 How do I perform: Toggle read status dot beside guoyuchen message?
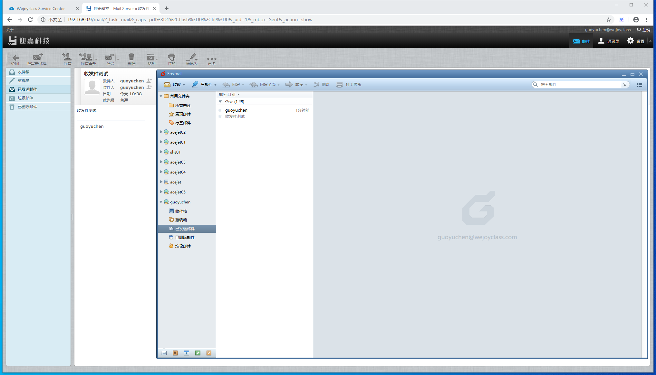click(x=220, y=110)
